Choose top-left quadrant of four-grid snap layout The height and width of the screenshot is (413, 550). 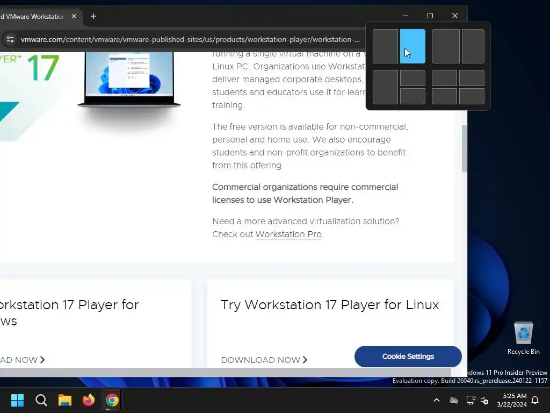(x=444, y=78)
